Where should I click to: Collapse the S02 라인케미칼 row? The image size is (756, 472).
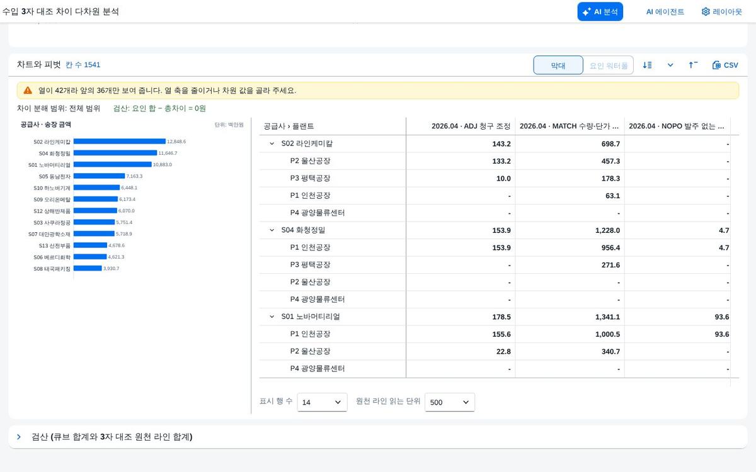click(272, 143)
